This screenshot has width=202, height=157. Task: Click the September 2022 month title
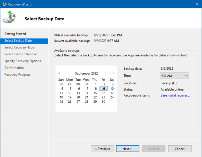click(87, 73)
